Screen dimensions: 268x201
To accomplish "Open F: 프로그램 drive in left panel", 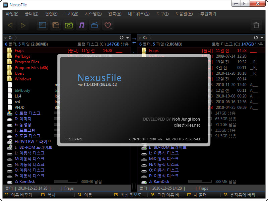I will [25, 130].
